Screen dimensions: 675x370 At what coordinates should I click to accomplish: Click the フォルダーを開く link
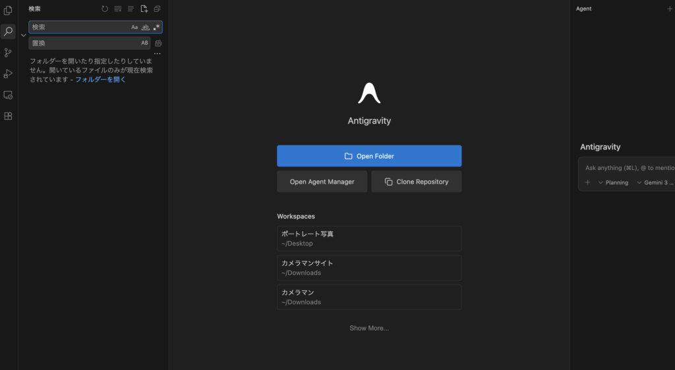click(x=100, y=80)
